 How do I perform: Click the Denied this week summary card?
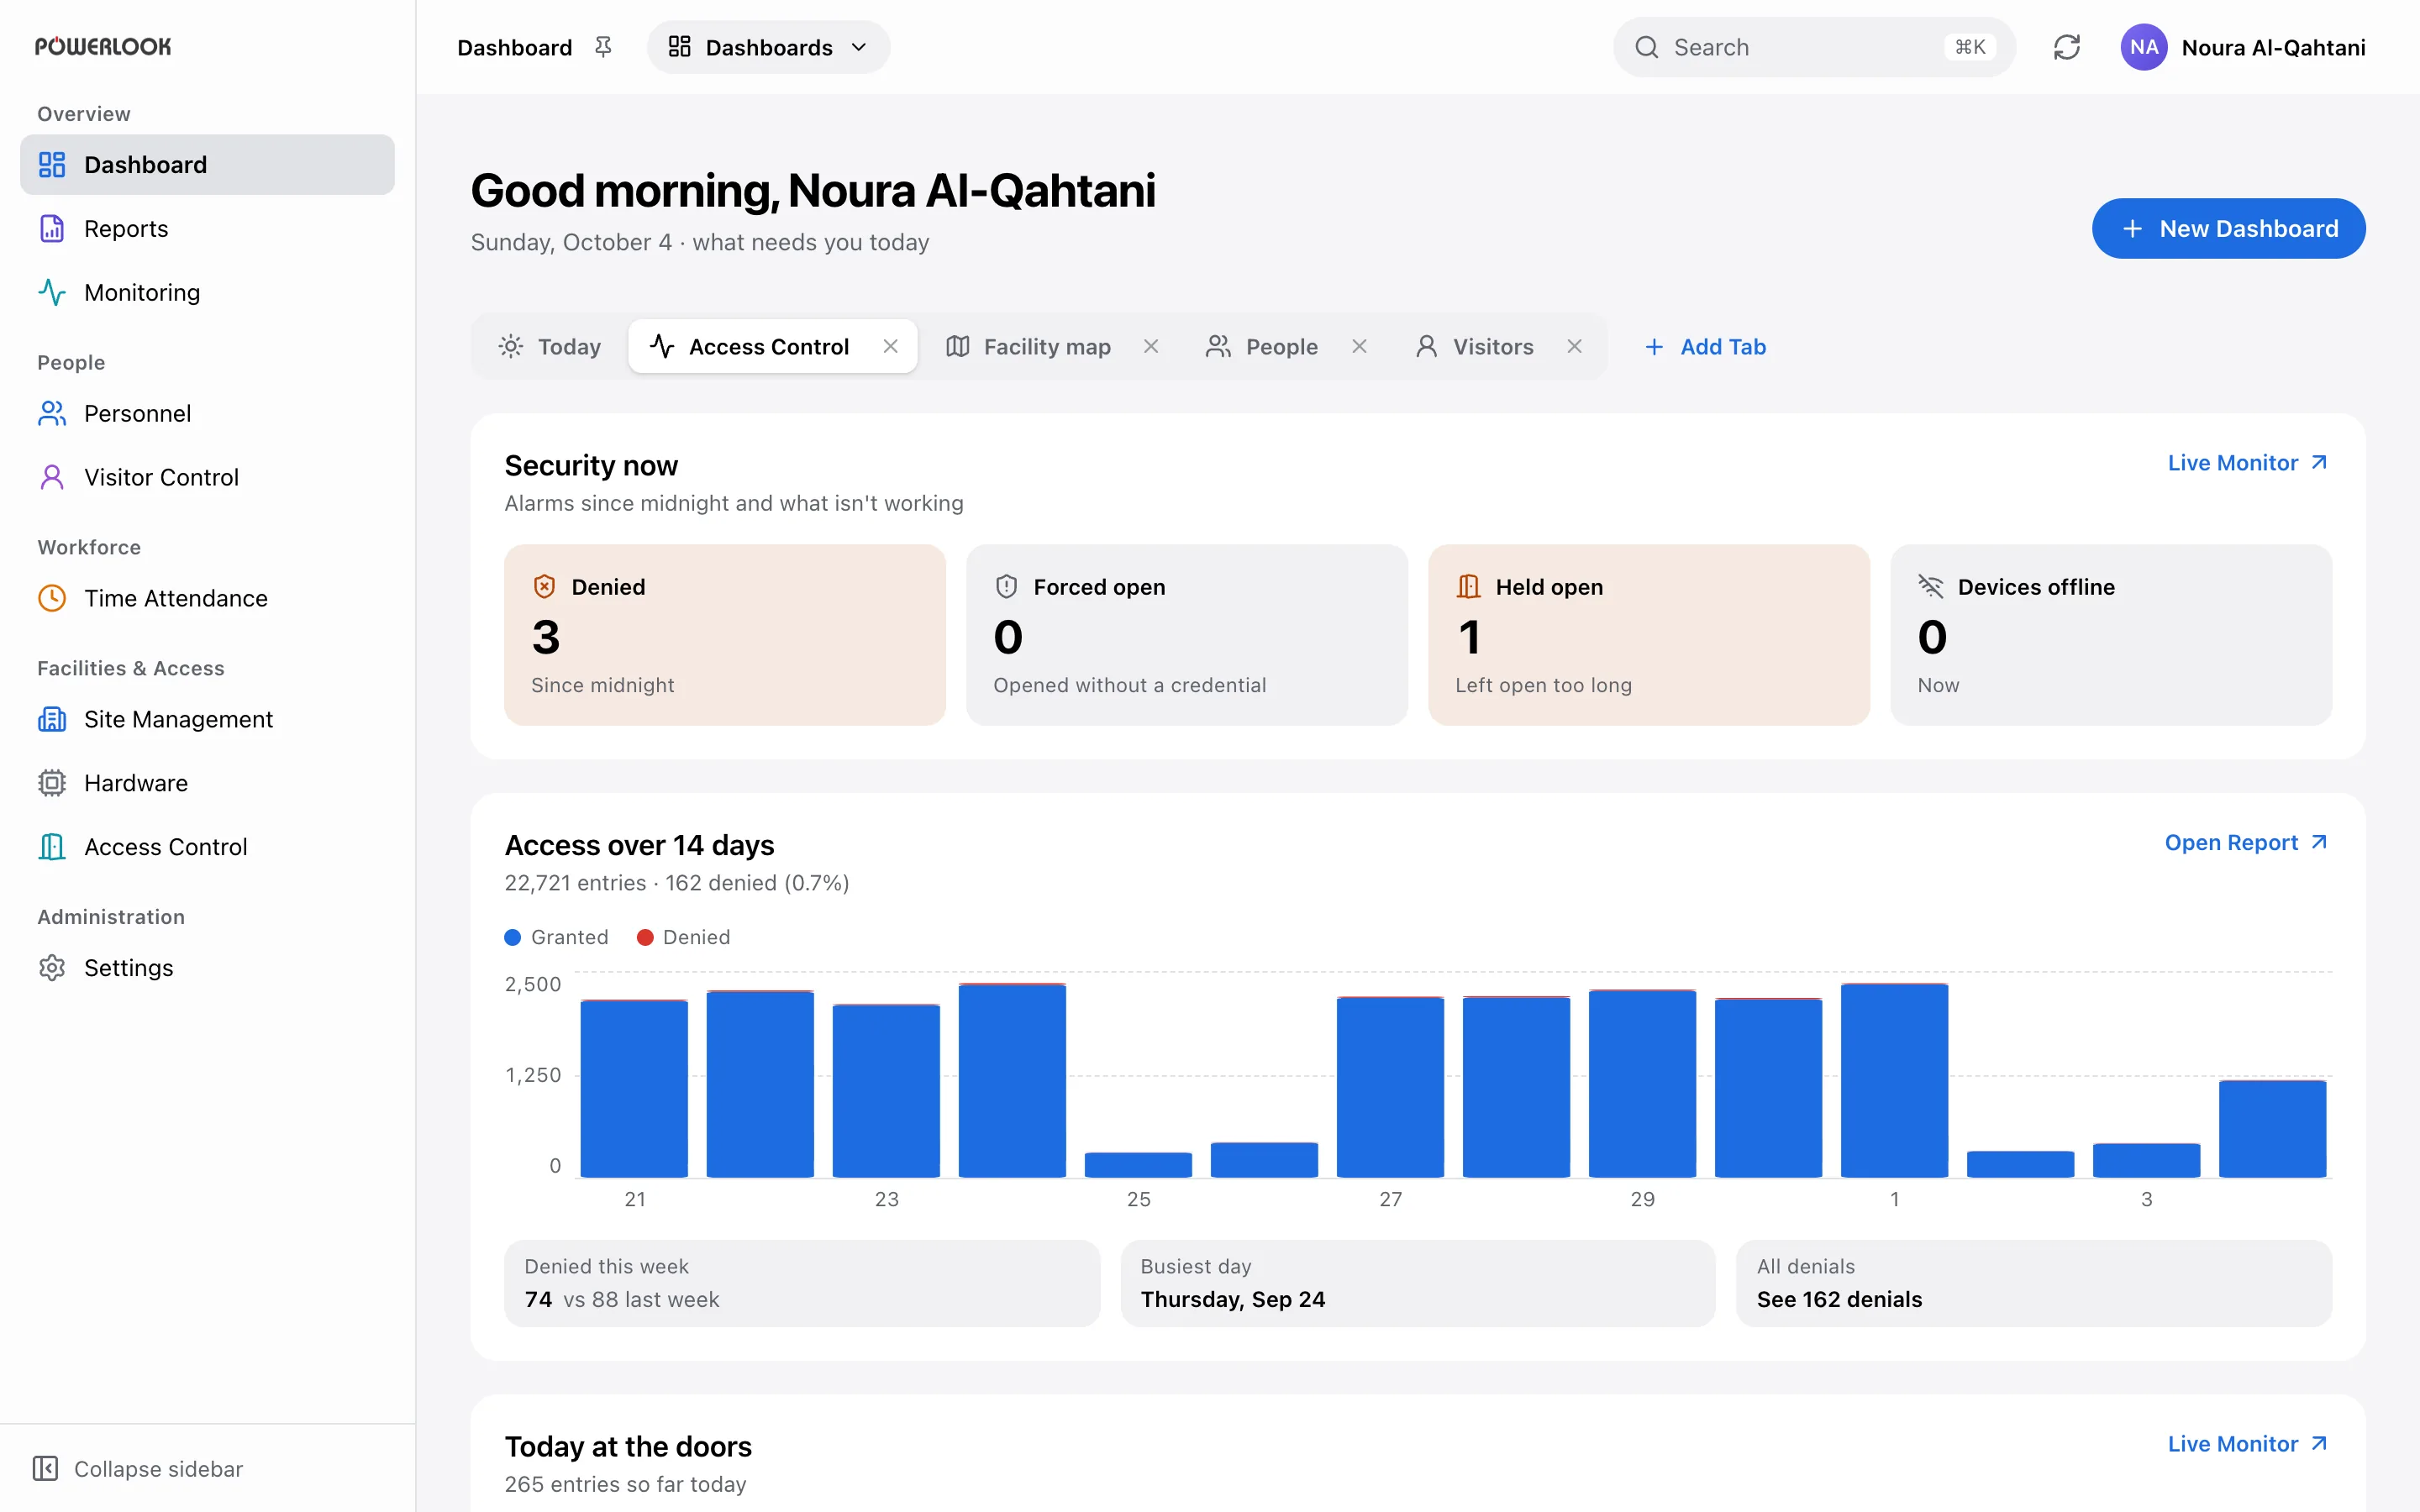[802, 1284]
